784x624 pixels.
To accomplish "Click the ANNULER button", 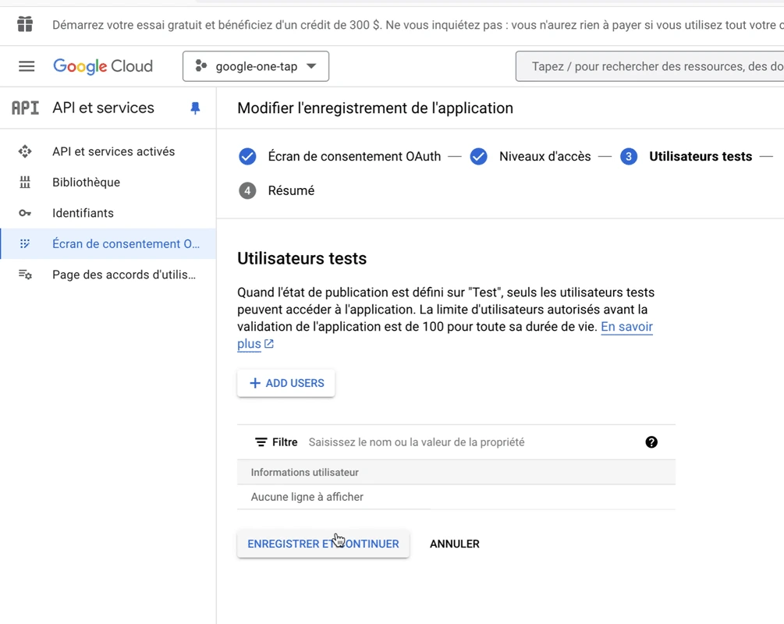I will [x=454, y=544].
